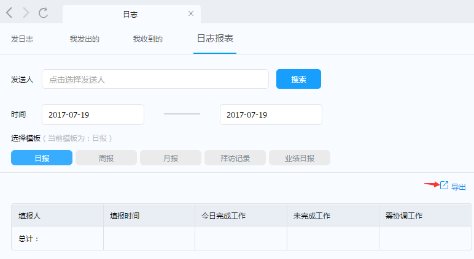Select the 日志 browser tab
This screenshot has width=474, height=259.
(x=130, y=14)
